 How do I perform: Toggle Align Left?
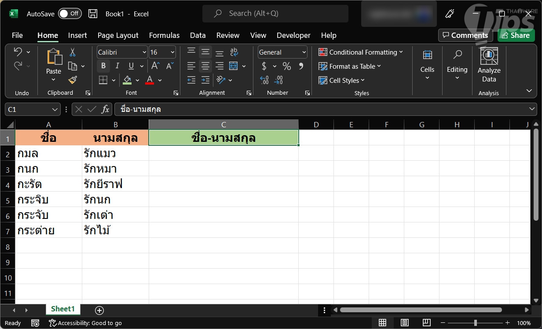(x=191, y=66)
